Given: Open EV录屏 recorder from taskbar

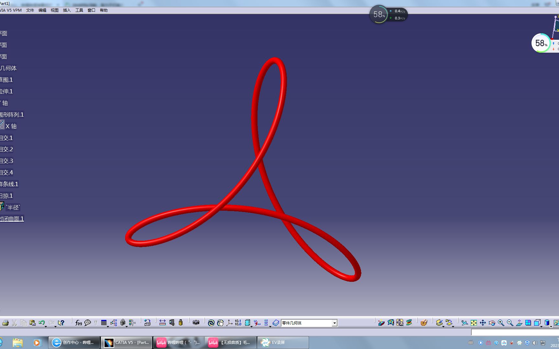Looking at the screenshot, I should click(x=283, y=343).
